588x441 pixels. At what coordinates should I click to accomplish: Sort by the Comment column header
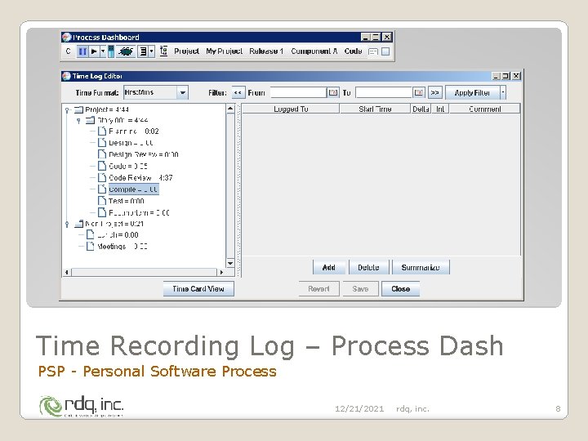485,109
